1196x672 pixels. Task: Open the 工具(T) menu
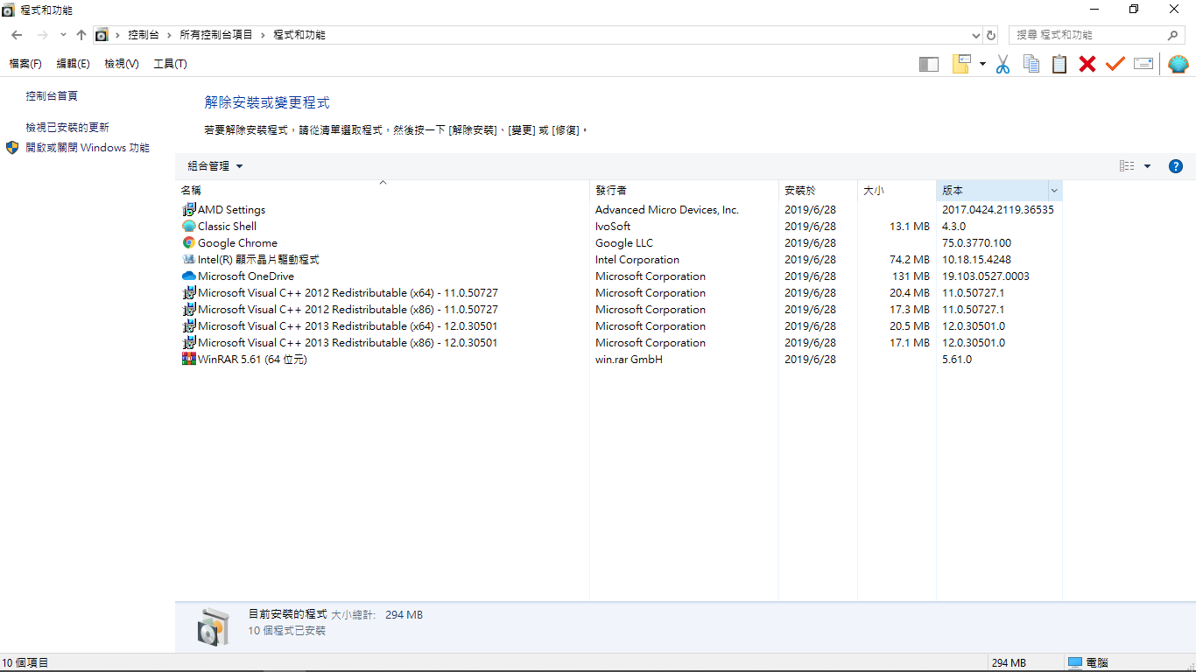170,64
